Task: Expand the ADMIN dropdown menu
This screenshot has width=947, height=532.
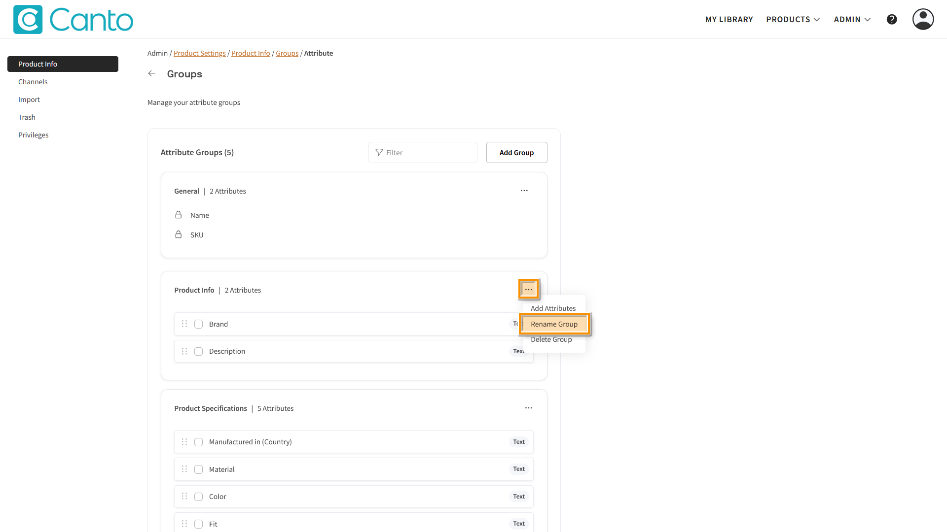Action: (852, 19)
